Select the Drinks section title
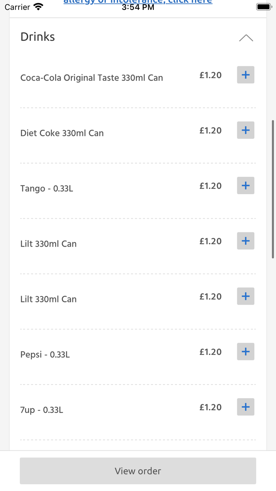This screenshot has height=491, width=276. 37,37
